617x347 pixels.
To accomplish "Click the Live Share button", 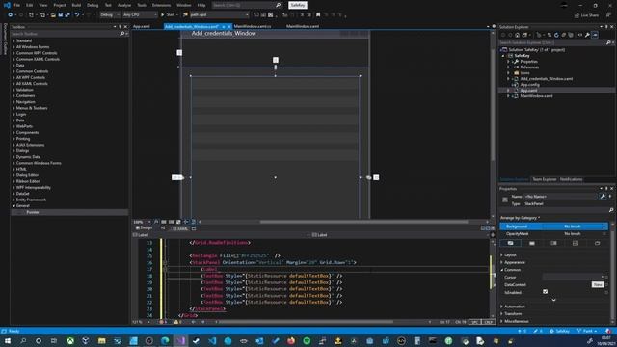I will [x=586, y=15].
